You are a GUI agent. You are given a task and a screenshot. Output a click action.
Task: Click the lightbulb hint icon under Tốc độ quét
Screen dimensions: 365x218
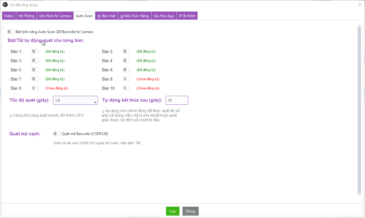point(10,116)
